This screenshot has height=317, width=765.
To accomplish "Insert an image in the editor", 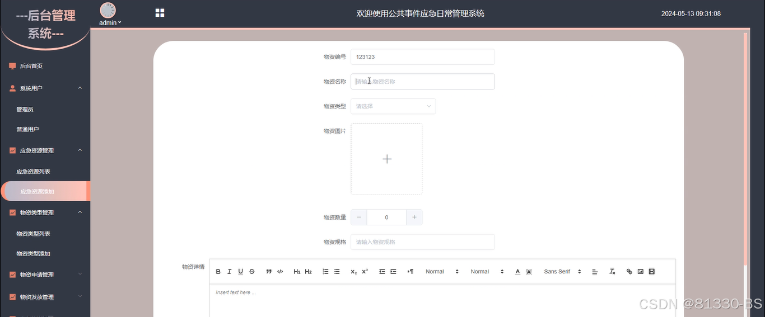I will click(640, 272).
